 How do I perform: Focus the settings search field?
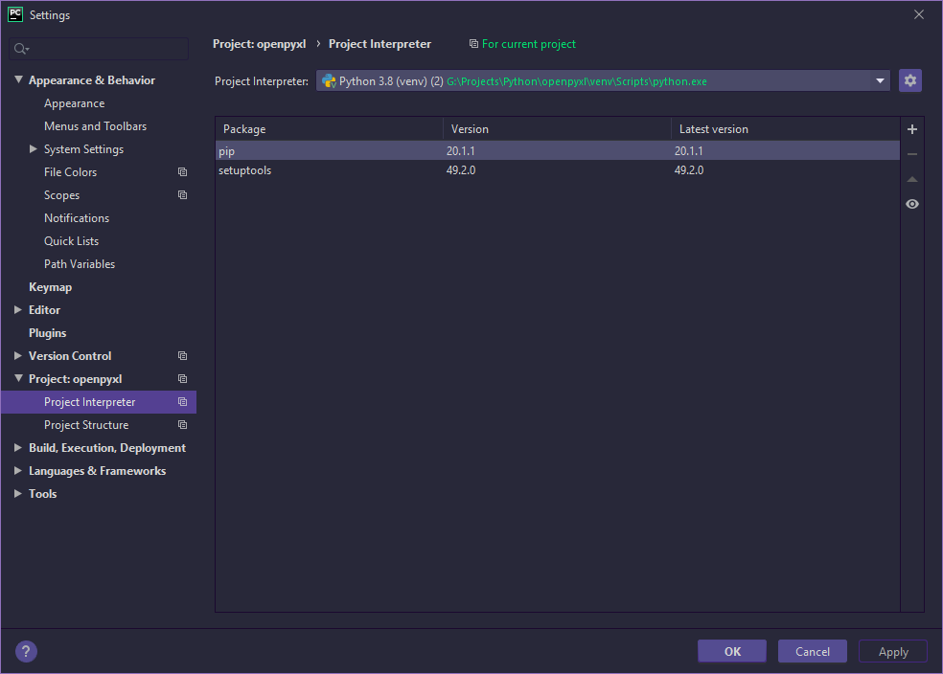(x=100, y=49)
